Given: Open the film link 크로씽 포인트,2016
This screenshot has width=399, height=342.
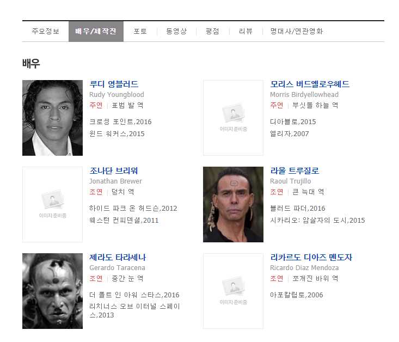Looking at the screenshot, I should pos(120,122).
